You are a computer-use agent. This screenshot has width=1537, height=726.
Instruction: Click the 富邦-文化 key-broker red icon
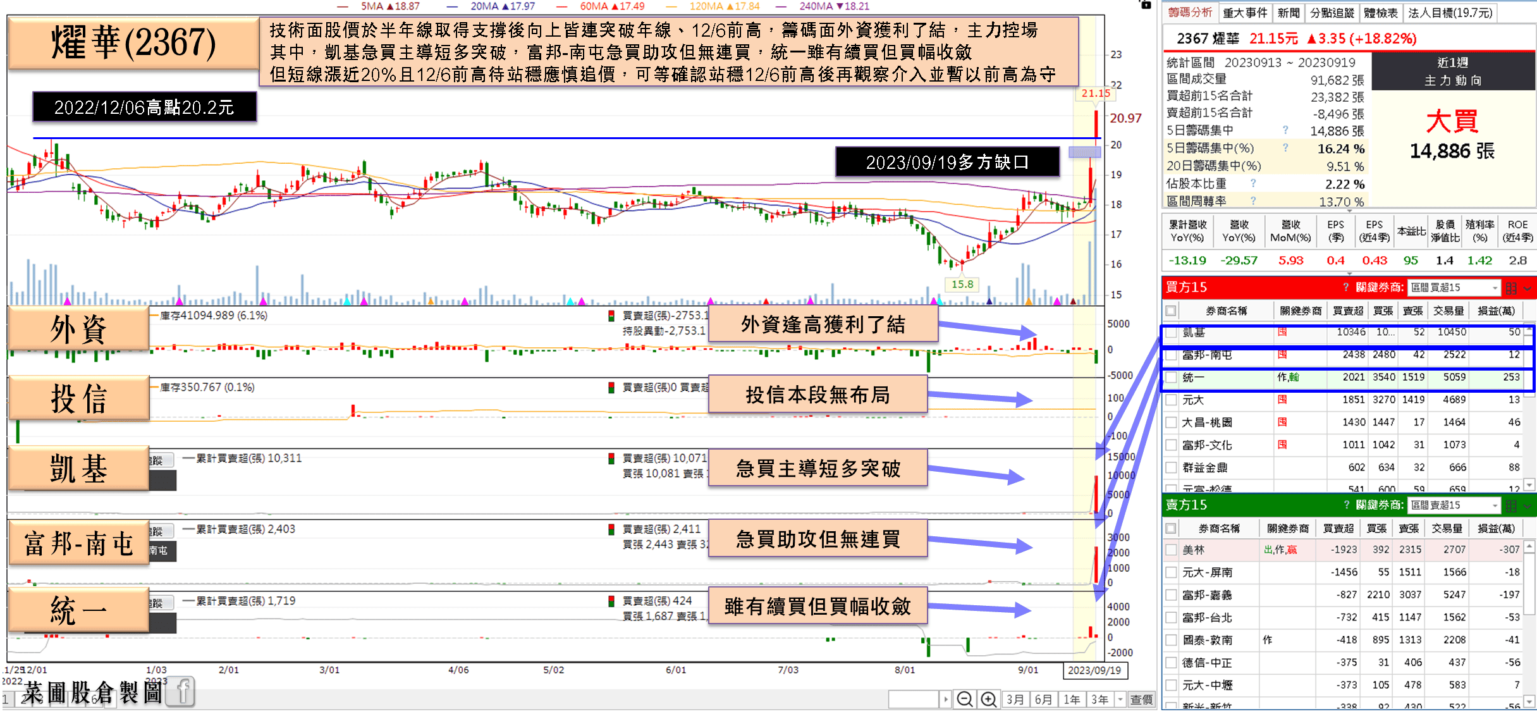point(1282,445)
